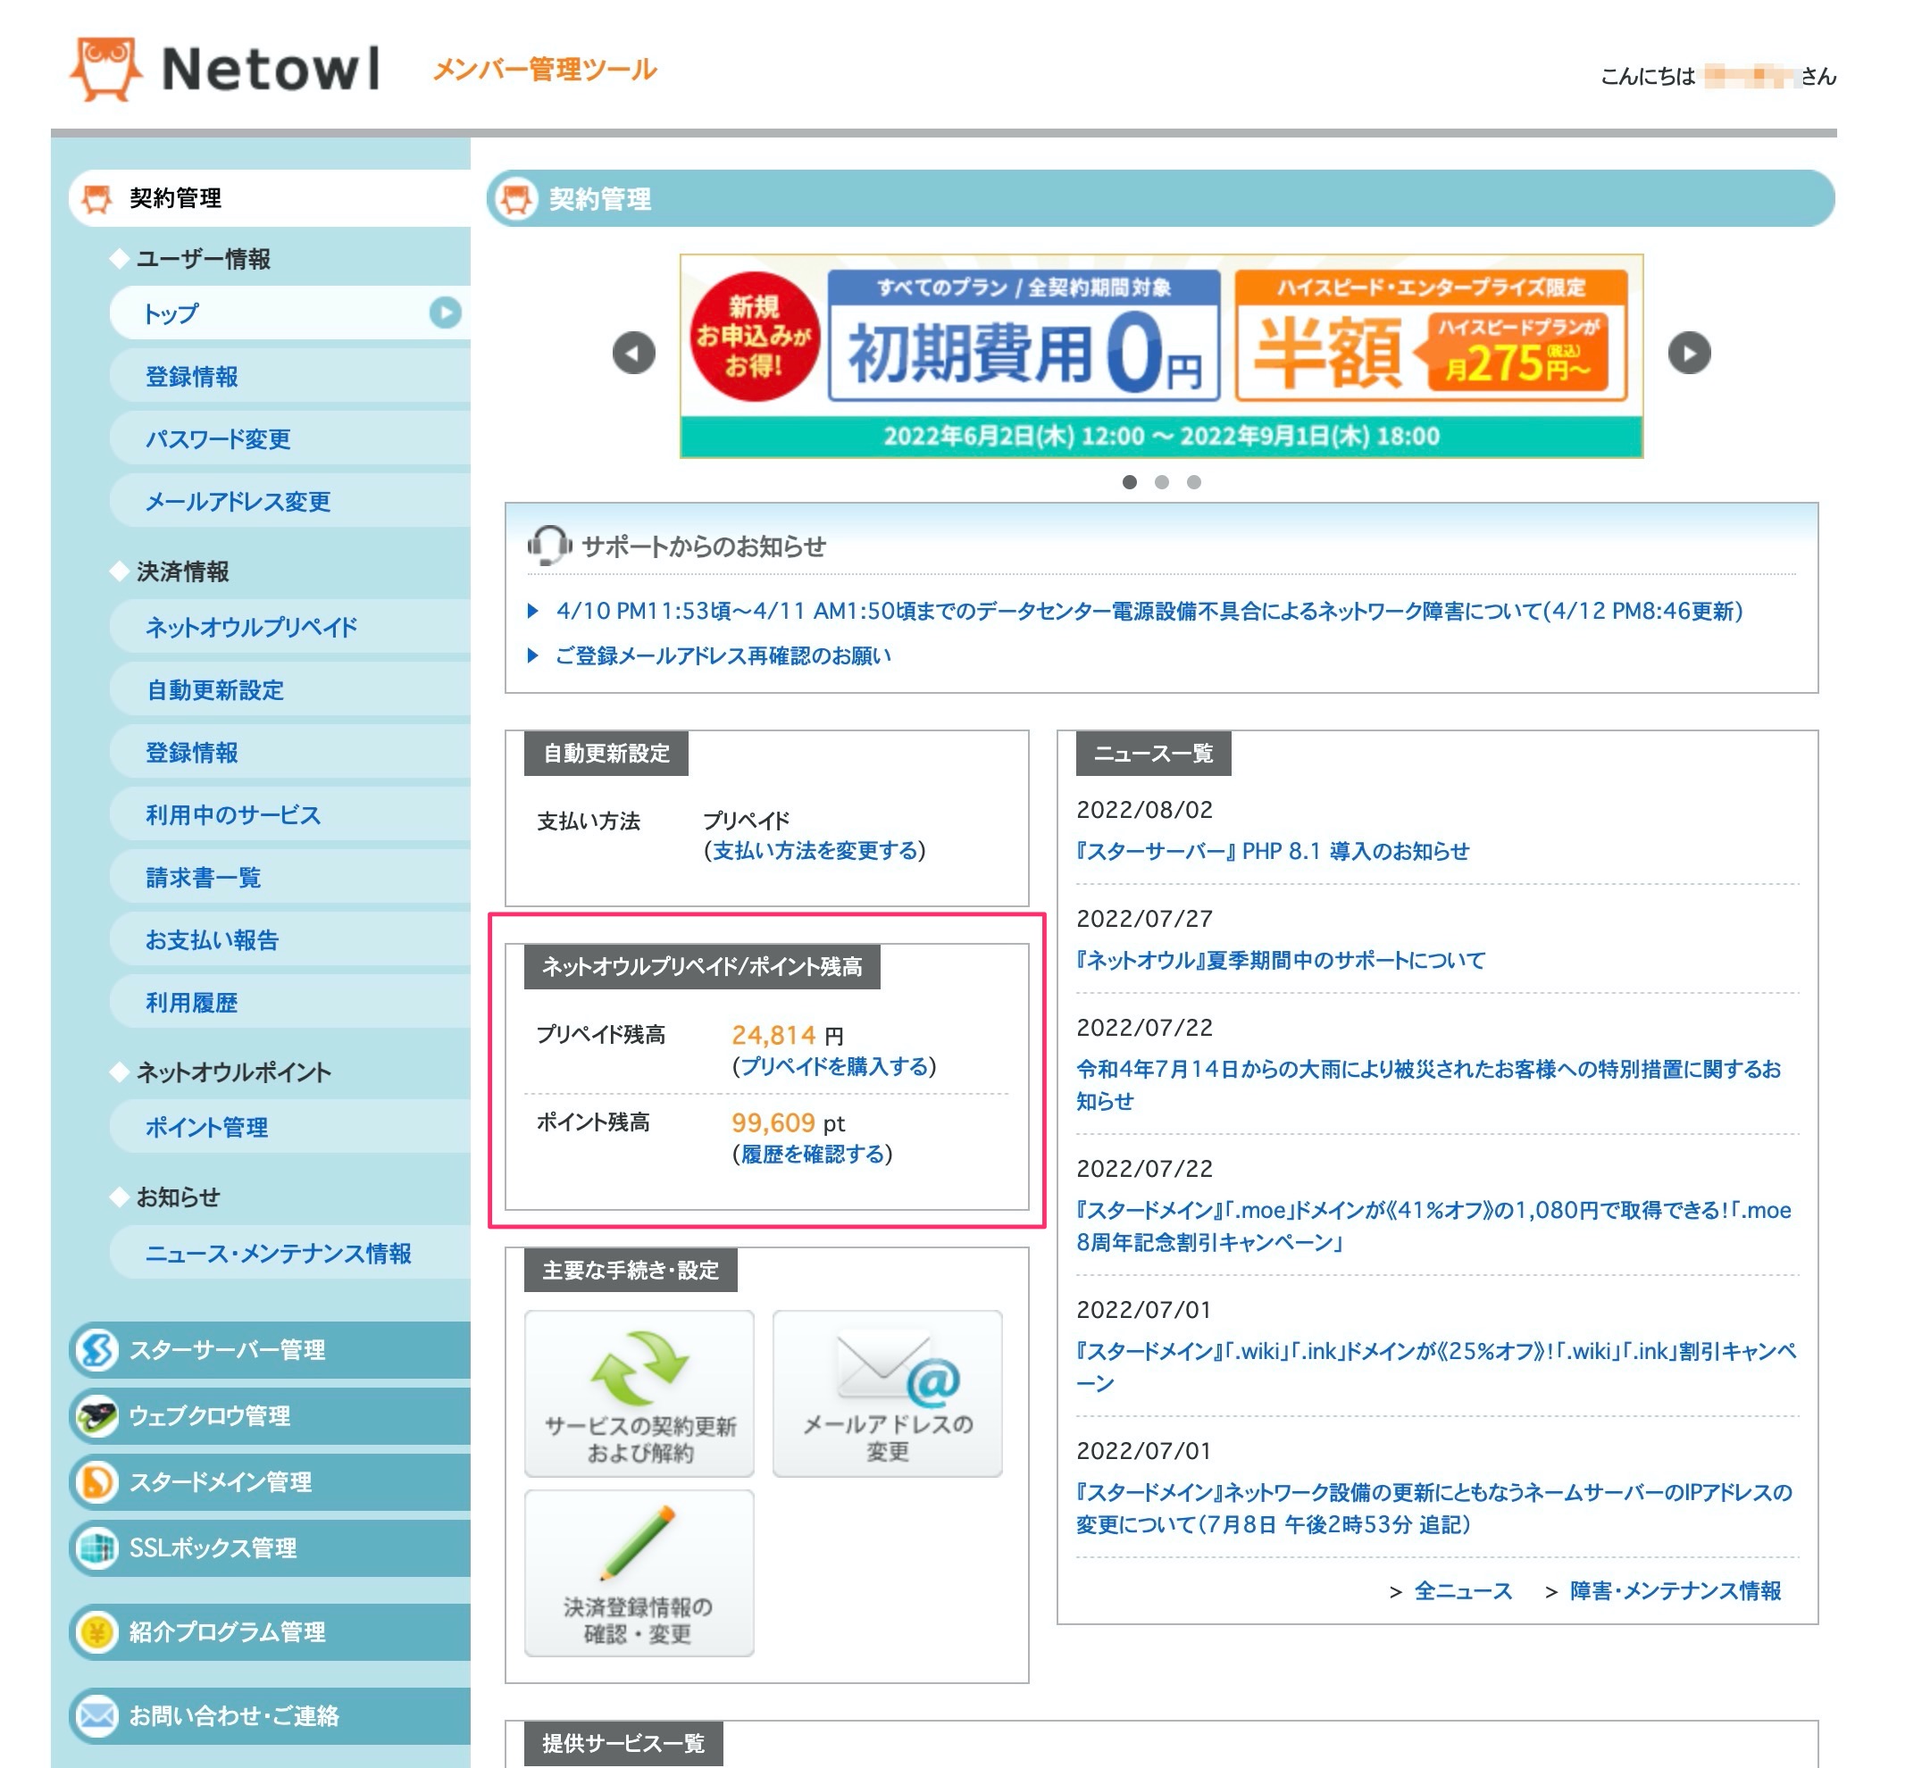Open the campaign banner image
This screenshot has height=1768, width=1922.
1161,356
